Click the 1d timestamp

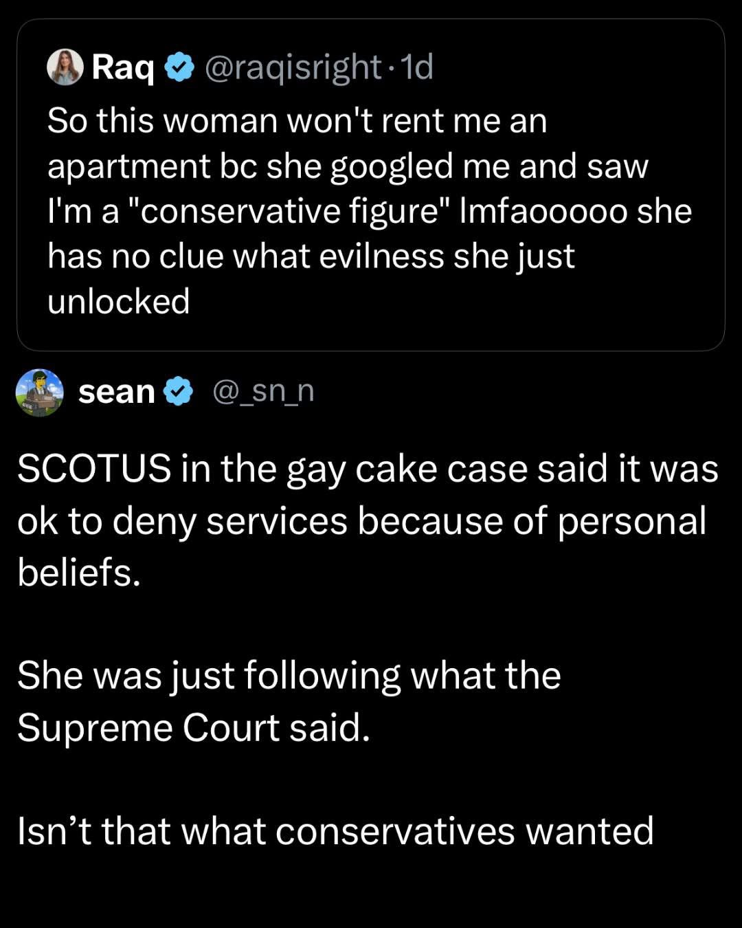click(x=416, y=67)
